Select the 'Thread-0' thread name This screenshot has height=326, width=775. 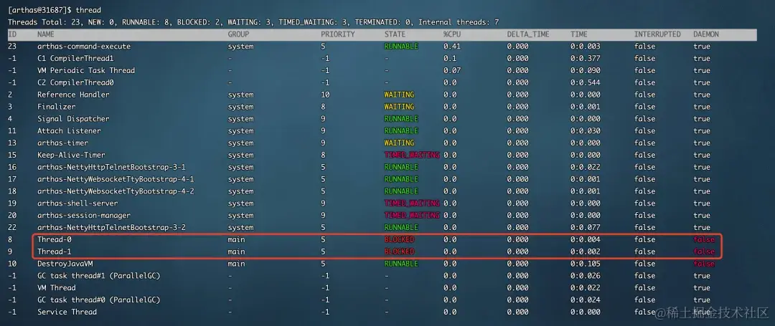[55, 240]
